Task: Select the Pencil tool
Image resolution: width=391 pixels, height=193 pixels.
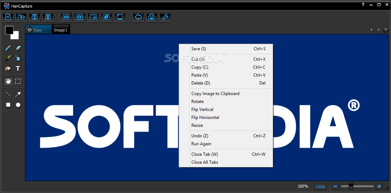Action: 8,48
